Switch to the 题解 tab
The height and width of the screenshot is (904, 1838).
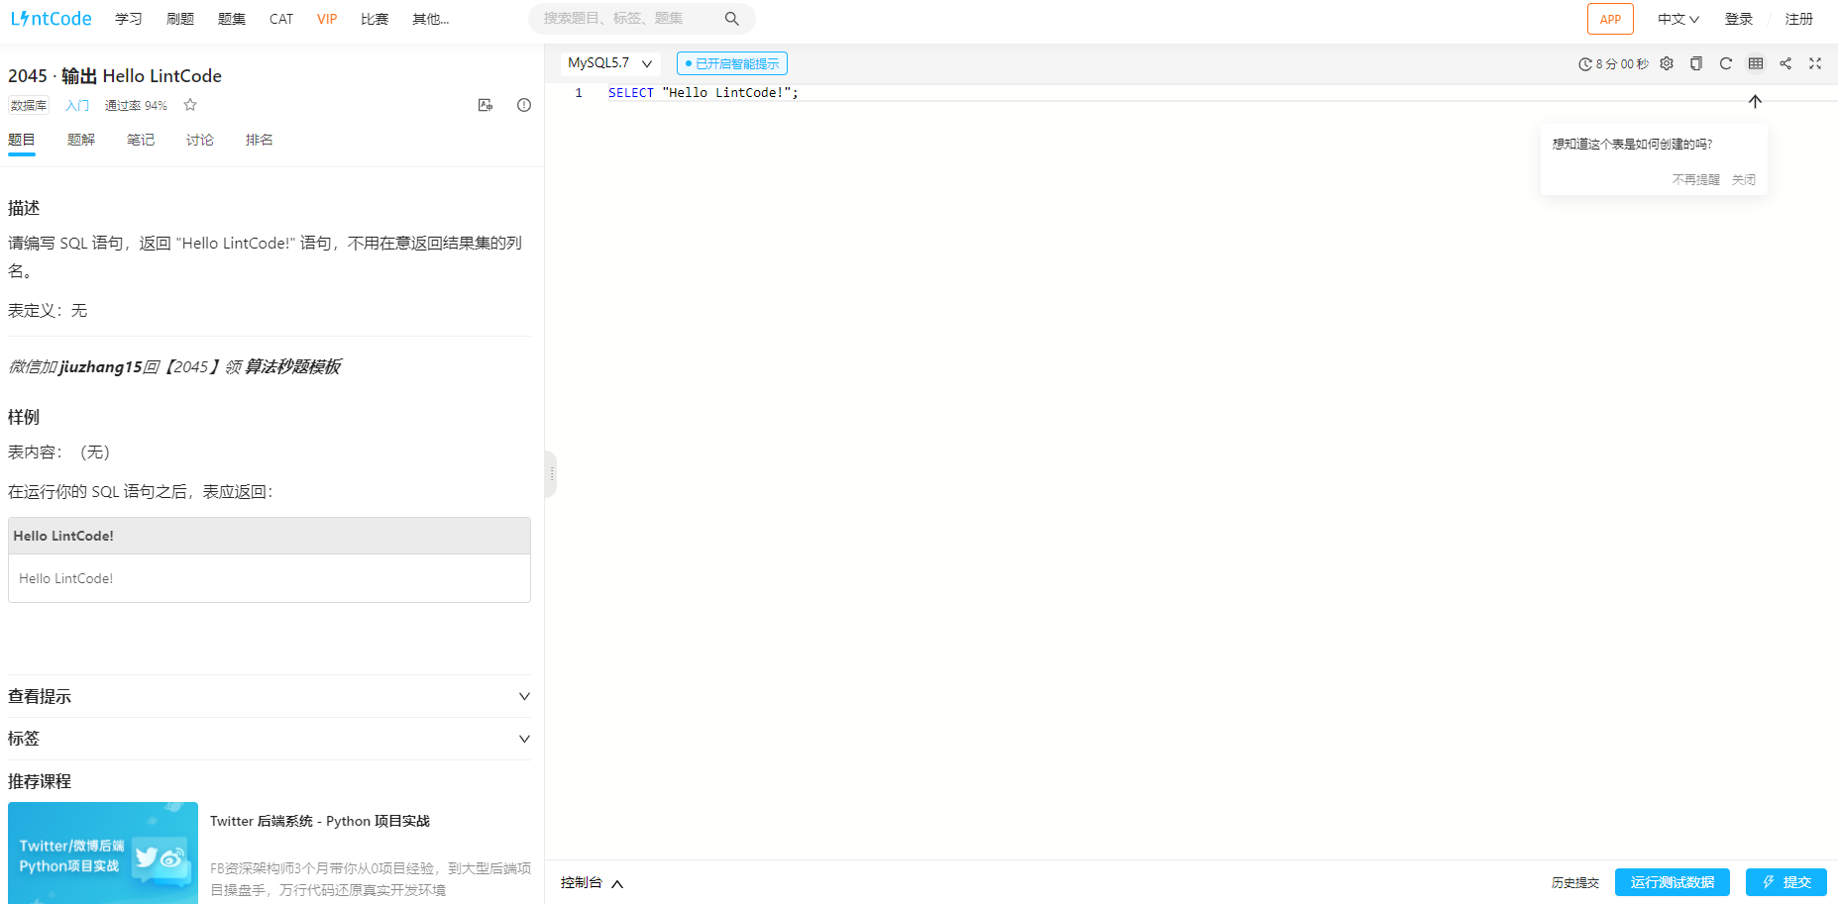click(x=81, y=140)
